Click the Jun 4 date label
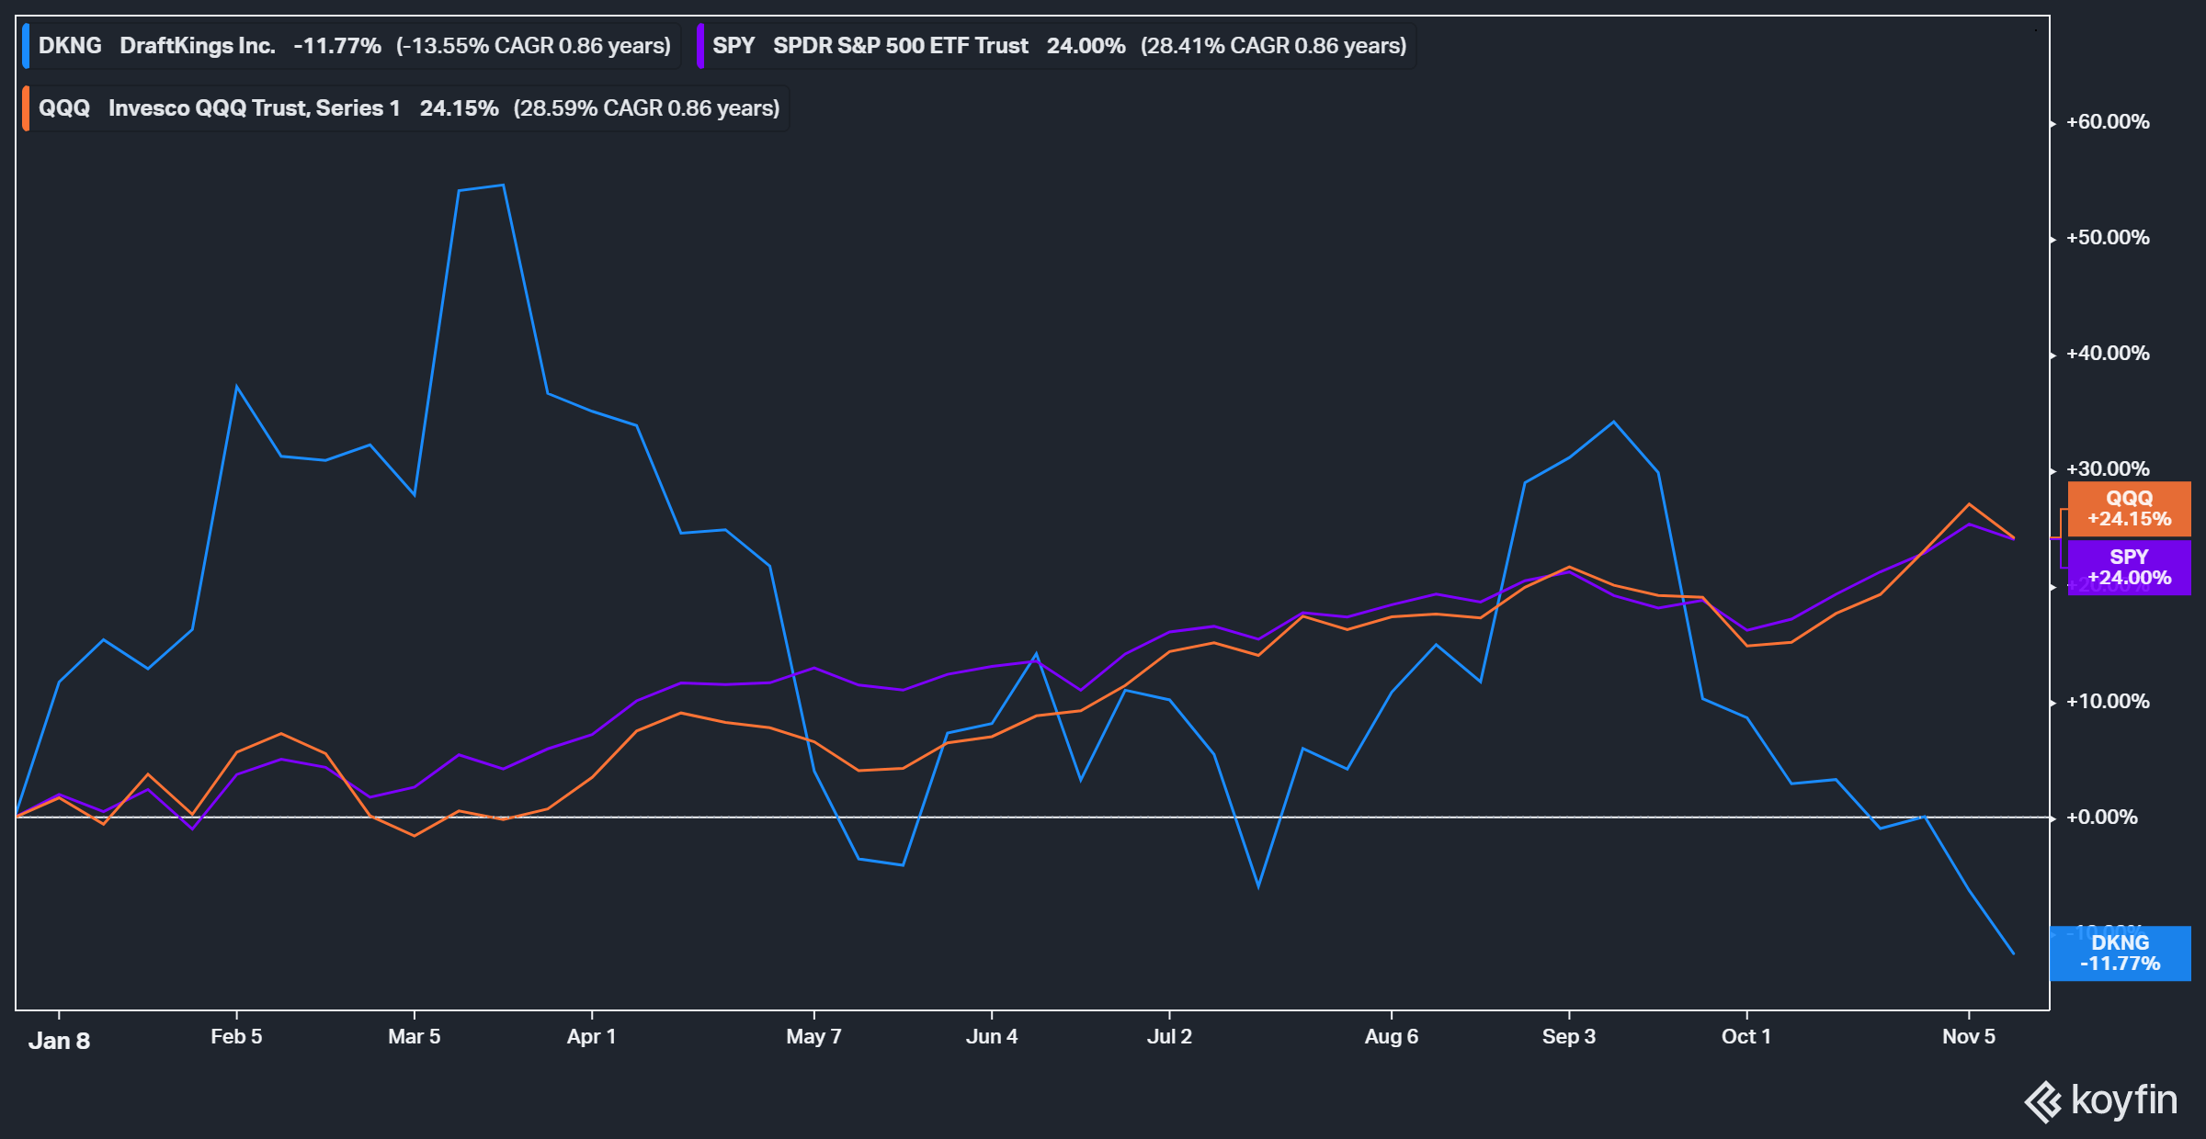 (992, 1037)
